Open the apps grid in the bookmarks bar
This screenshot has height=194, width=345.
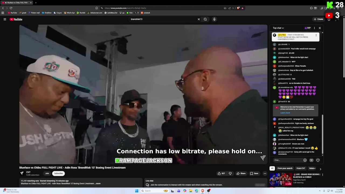pyautogui.click(x=3, y=13)
